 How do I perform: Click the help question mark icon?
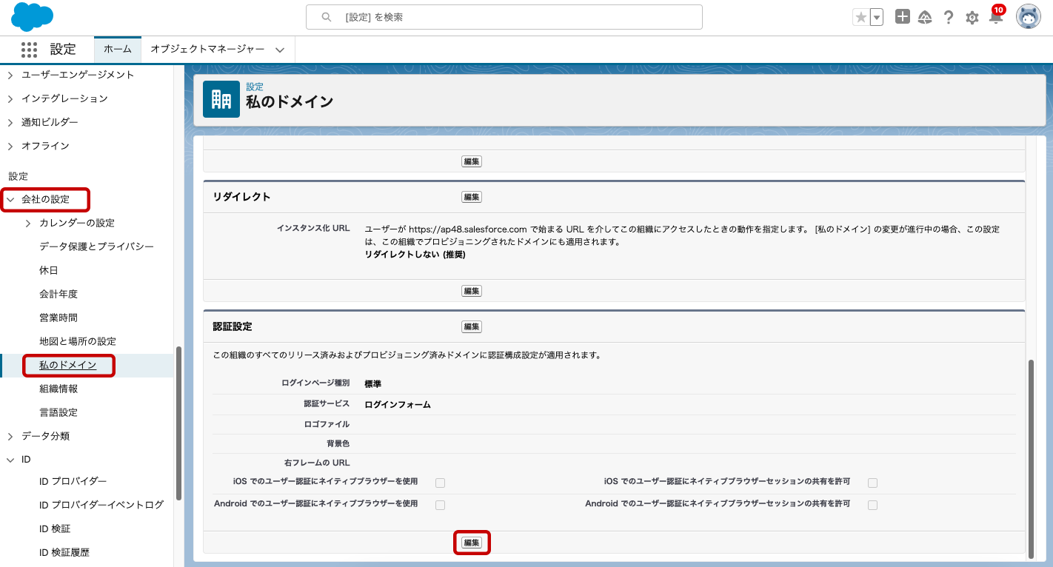[949, 18]
